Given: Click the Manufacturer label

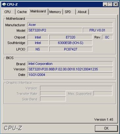Looking at the screenshot, I should 15,25.
